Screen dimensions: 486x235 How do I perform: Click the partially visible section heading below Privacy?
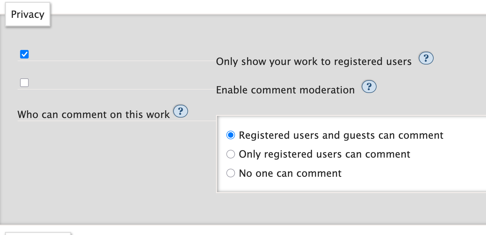[x=38, y=233]
